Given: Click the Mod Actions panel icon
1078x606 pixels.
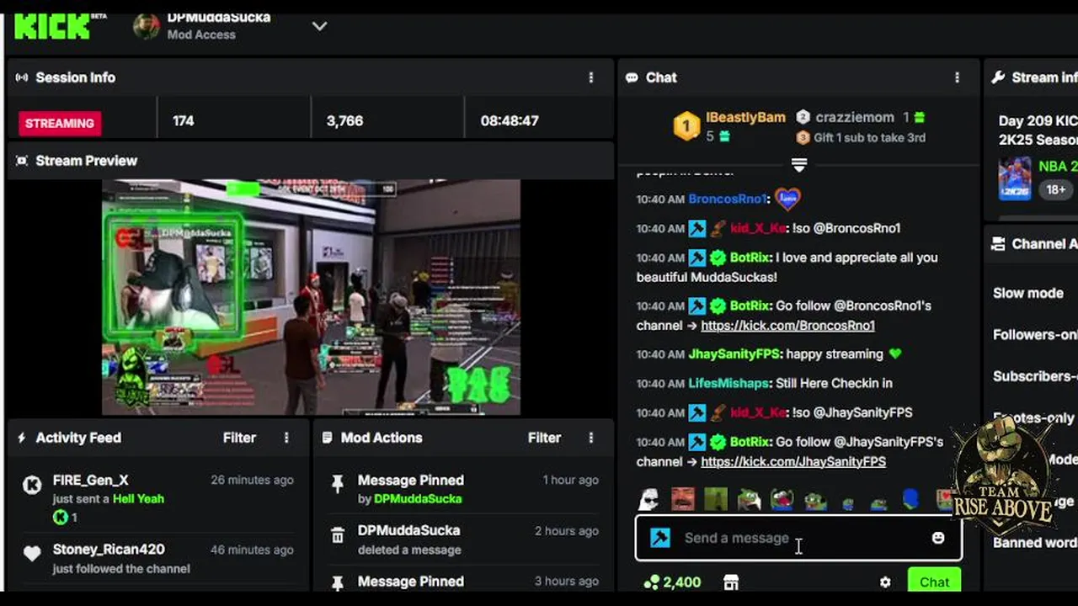Looking at the screenshot, I should 328,438.
